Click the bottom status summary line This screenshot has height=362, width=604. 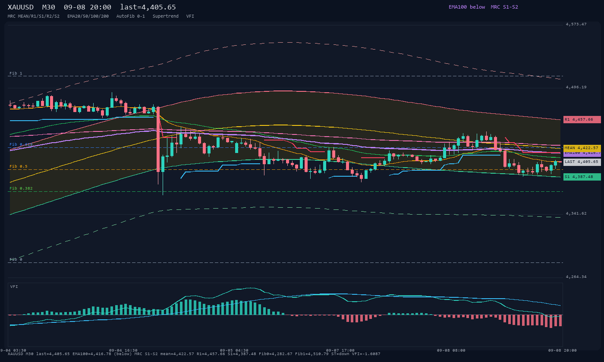pyautogui.click(x=194, y=354)
